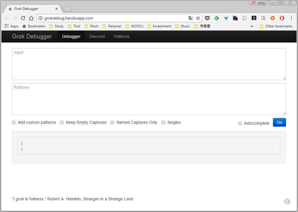Screen dimensions: 298x212
Task: Enable the Add custom patterns checkbox
Action: click(x=14, y=122)
